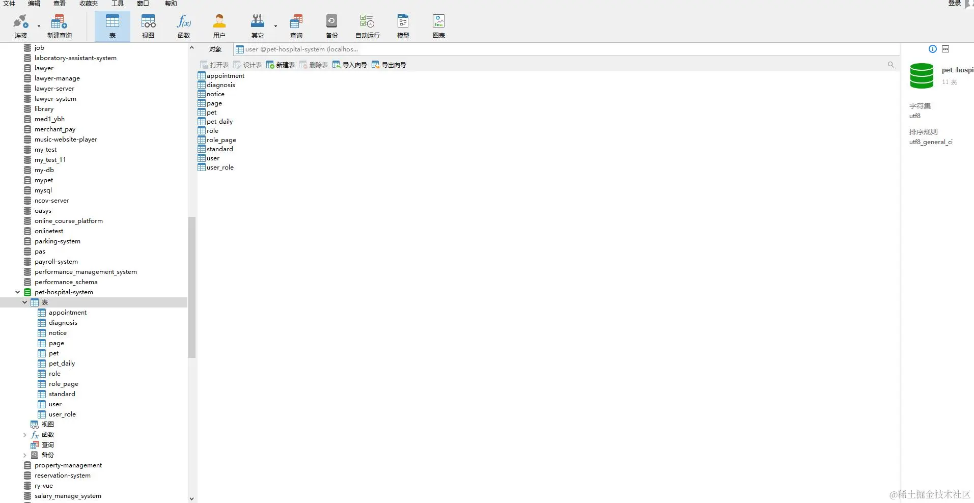Screen dimensions: 974x503
Task: Open the 其它 button dropdown arrow
Action: (275, 26)
